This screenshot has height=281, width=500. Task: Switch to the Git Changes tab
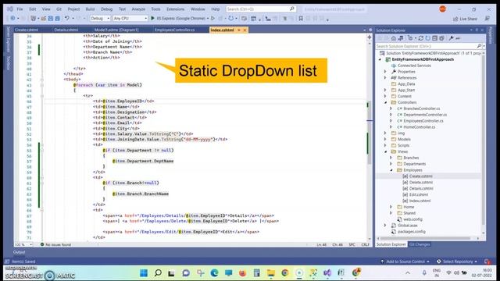tap(420, 244)
